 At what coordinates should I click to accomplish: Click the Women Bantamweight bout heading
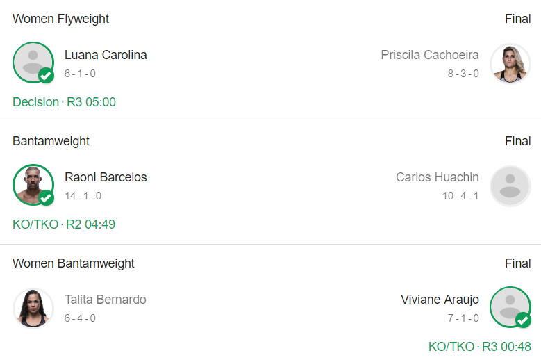(74, 263)
